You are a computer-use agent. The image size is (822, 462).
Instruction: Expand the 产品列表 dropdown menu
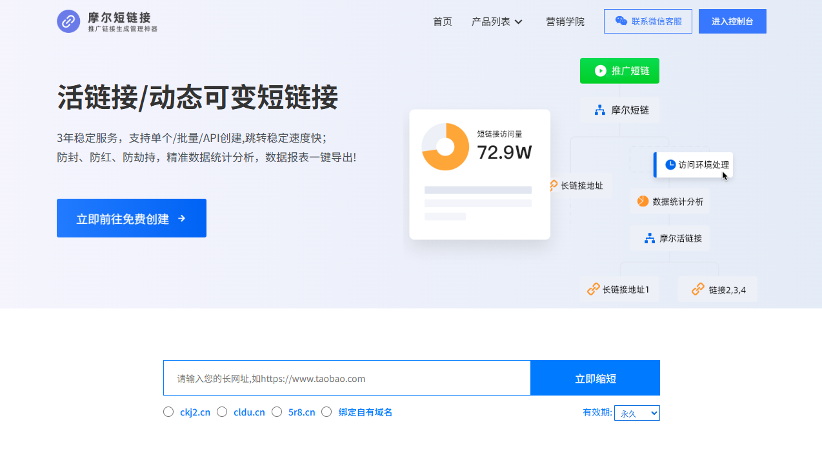click(497, 21)
